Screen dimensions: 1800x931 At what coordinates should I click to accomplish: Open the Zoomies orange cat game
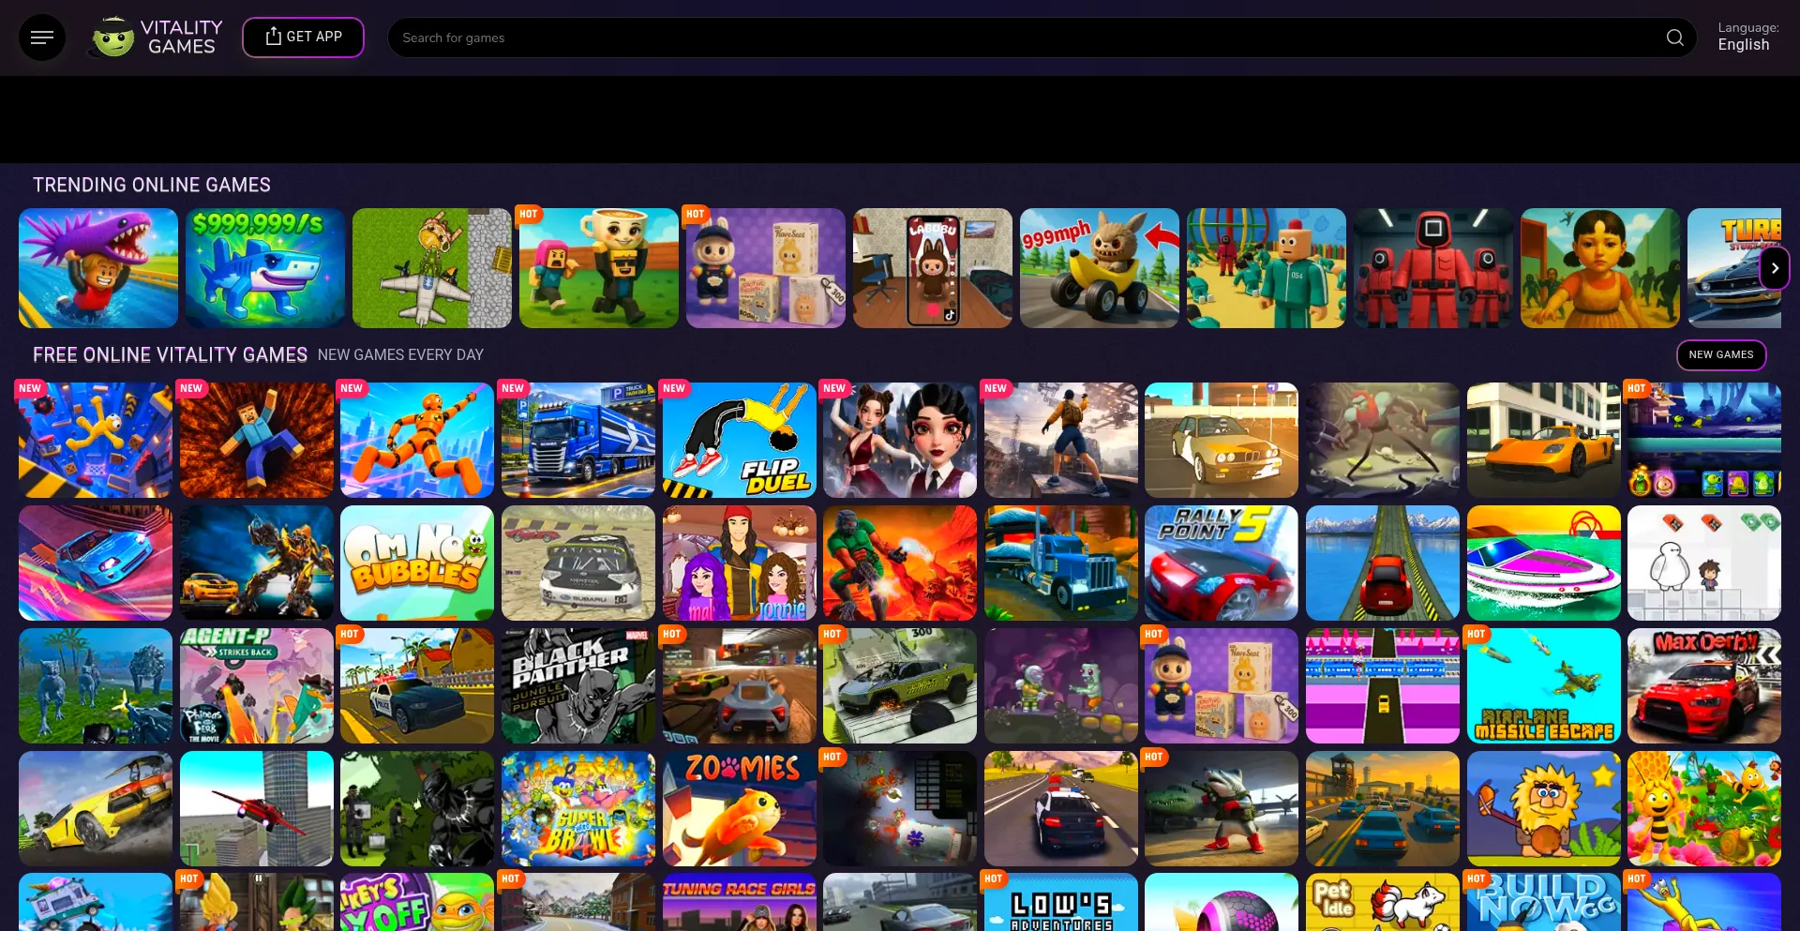740,808
